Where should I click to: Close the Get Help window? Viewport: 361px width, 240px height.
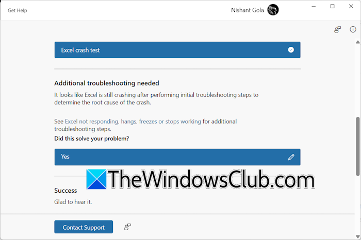pyautogui.click(x=351, y=6)
